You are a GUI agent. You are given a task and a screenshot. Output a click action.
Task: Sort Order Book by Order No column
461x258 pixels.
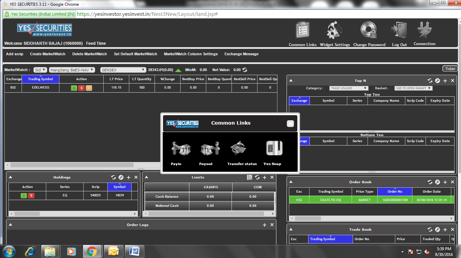[x=395, y=192]
